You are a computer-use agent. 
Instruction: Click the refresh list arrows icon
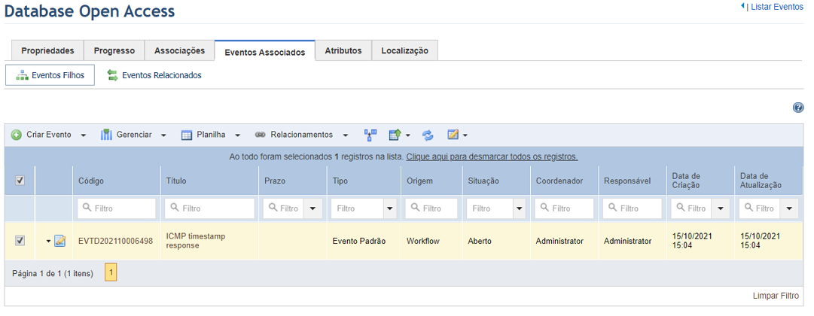click(428, 135)
